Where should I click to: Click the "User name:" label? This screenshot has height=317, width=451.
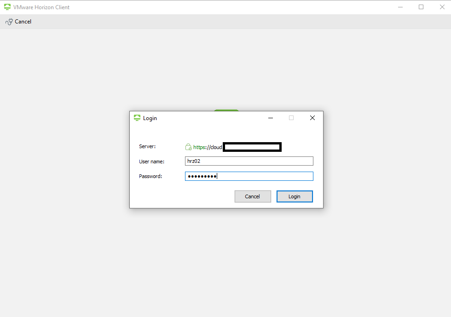pos(151,161)
